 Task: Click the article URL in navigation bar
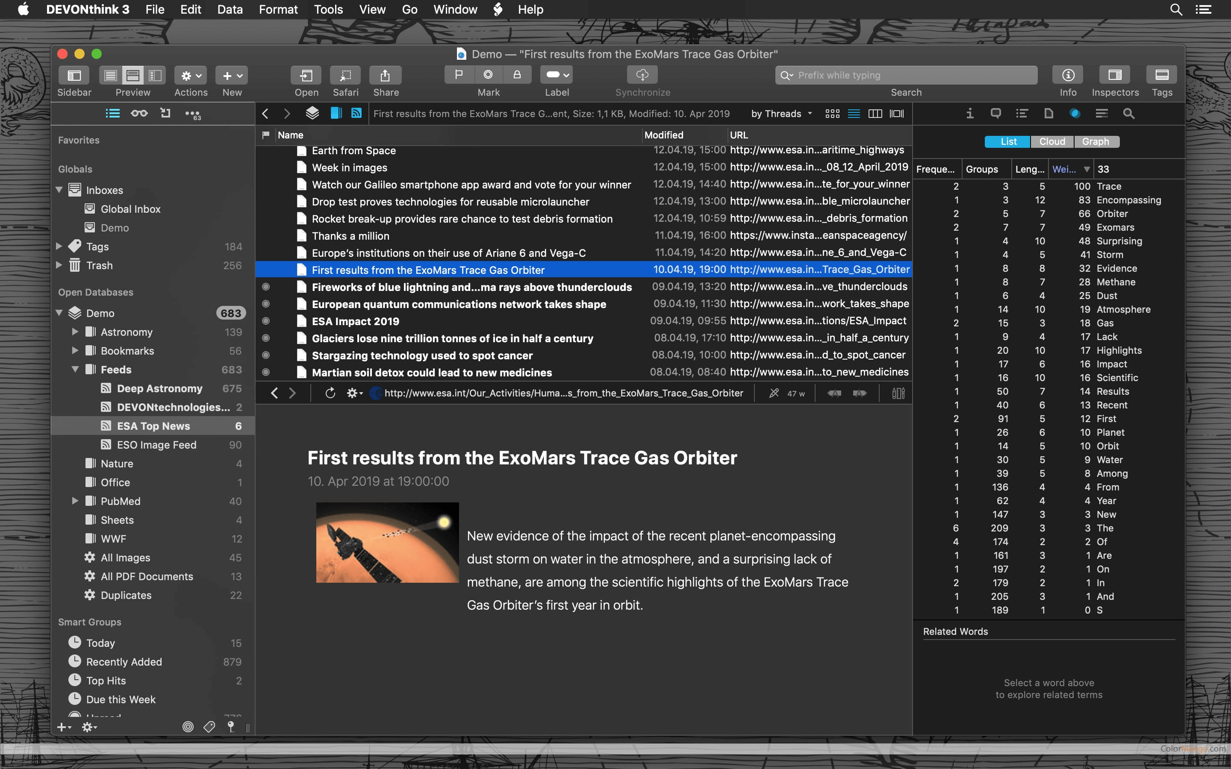(563, 393)
